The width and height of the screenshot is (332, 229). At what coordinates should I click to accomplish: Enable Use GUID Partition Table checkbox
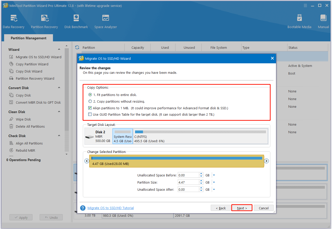coord(90,114)
